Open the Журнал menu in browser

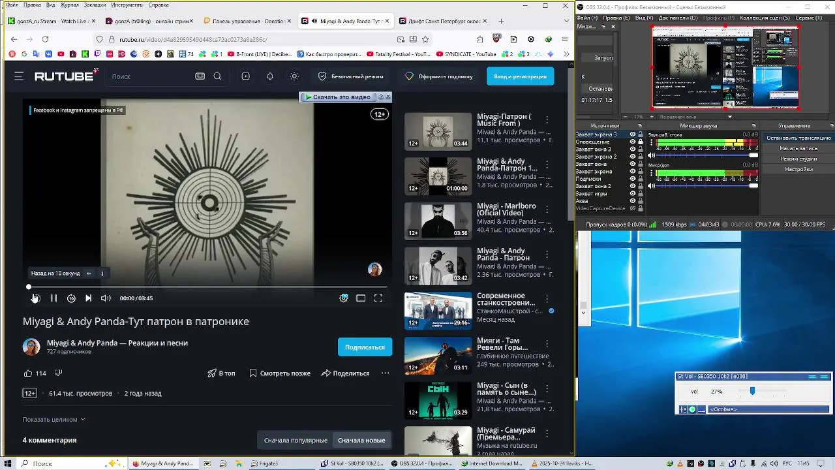coord(69,5)
